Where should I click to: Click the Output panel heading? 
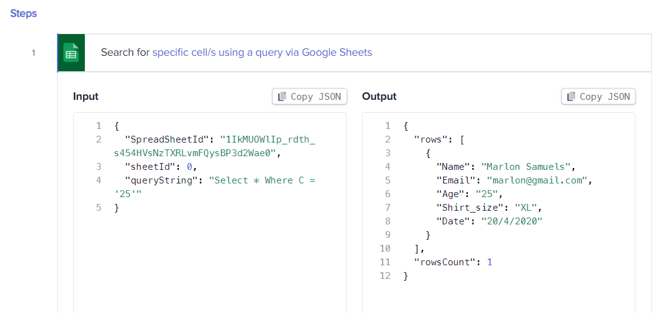[379, 97]
